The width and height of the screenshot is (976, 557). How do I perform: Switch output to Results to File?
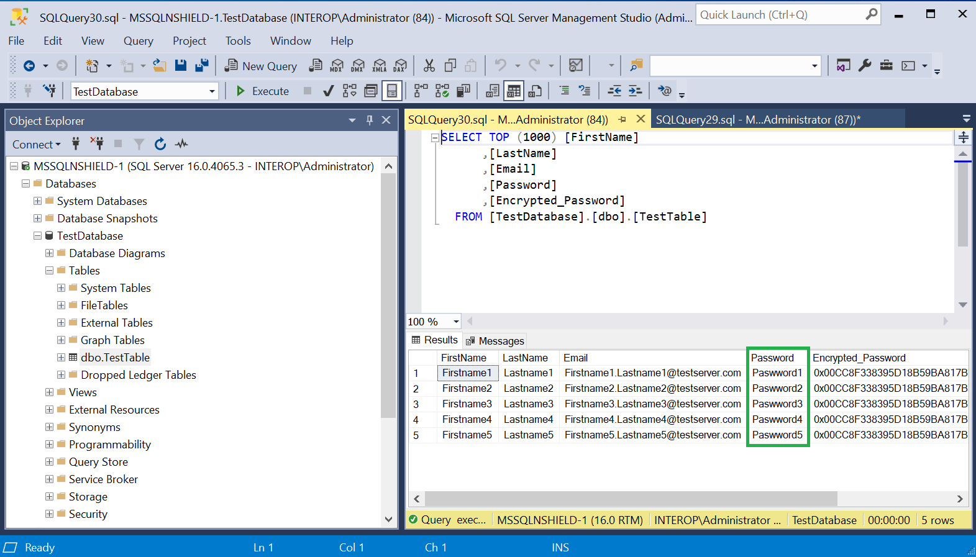[535, 91]
